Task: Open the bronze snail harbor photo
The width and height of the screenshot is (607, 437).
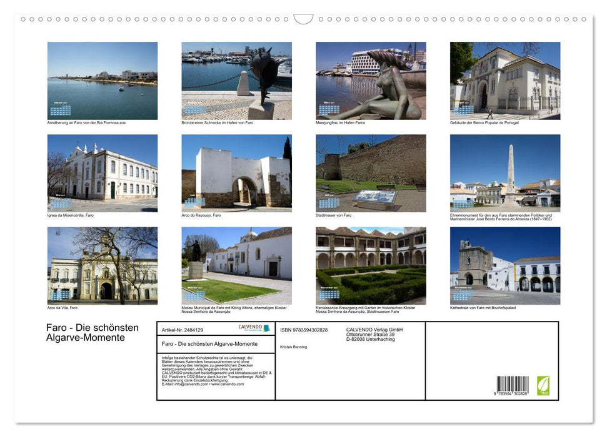Action: pyautogui.click(x=236, y=81)
